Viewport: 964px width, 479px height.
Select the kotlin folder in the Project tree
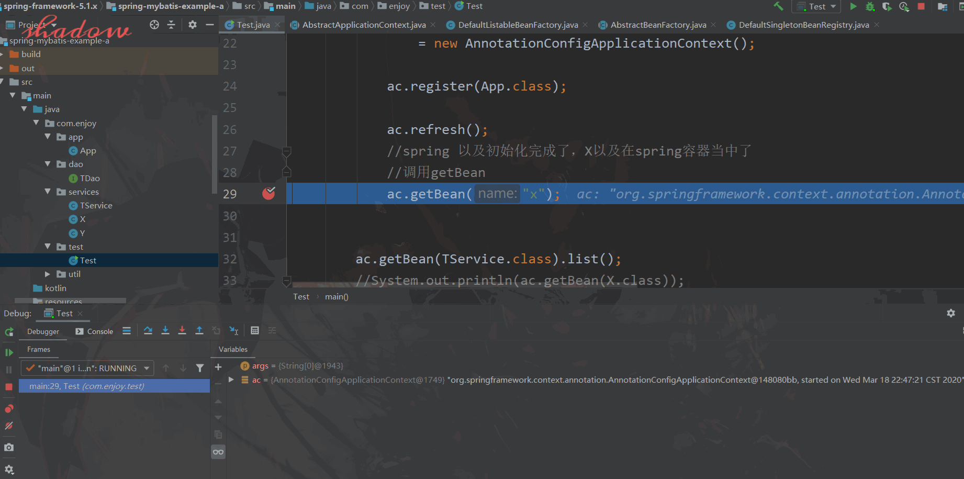[x=50, y=288]
